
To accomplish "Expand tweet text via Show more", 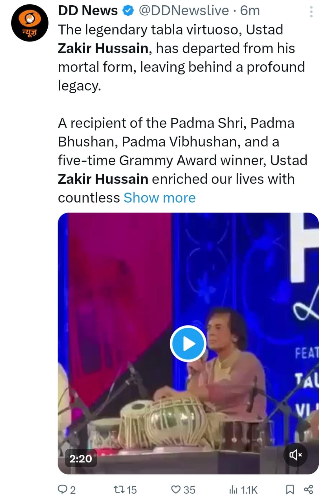I will pos(160,198).
